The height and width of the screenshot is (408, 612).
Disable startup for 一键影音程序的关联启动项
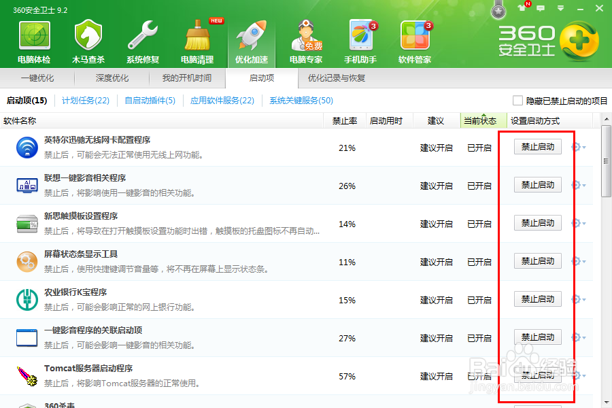[538, 337]
